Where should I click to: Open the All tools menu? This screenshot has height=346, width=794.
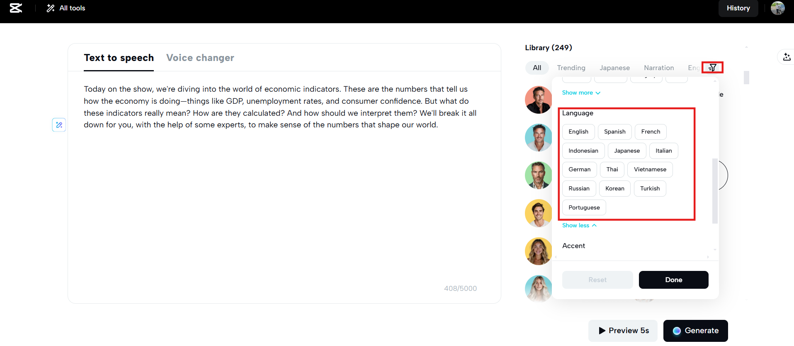tap(66, 8)
